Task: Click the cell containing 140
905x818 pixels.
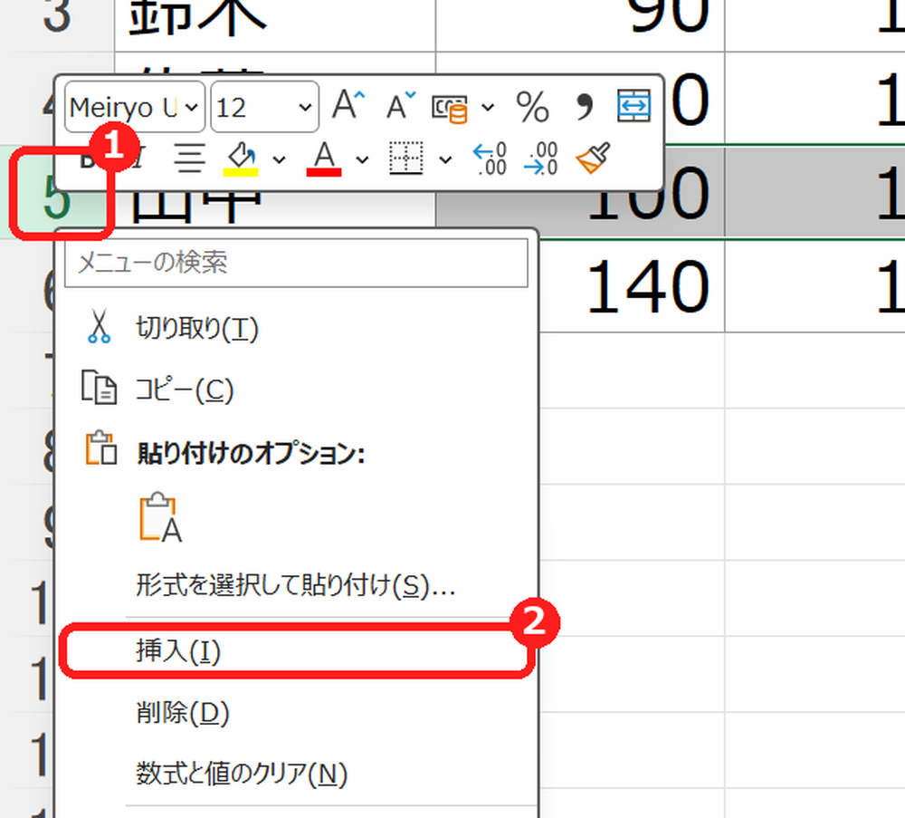Action: [x=631, y=286]
